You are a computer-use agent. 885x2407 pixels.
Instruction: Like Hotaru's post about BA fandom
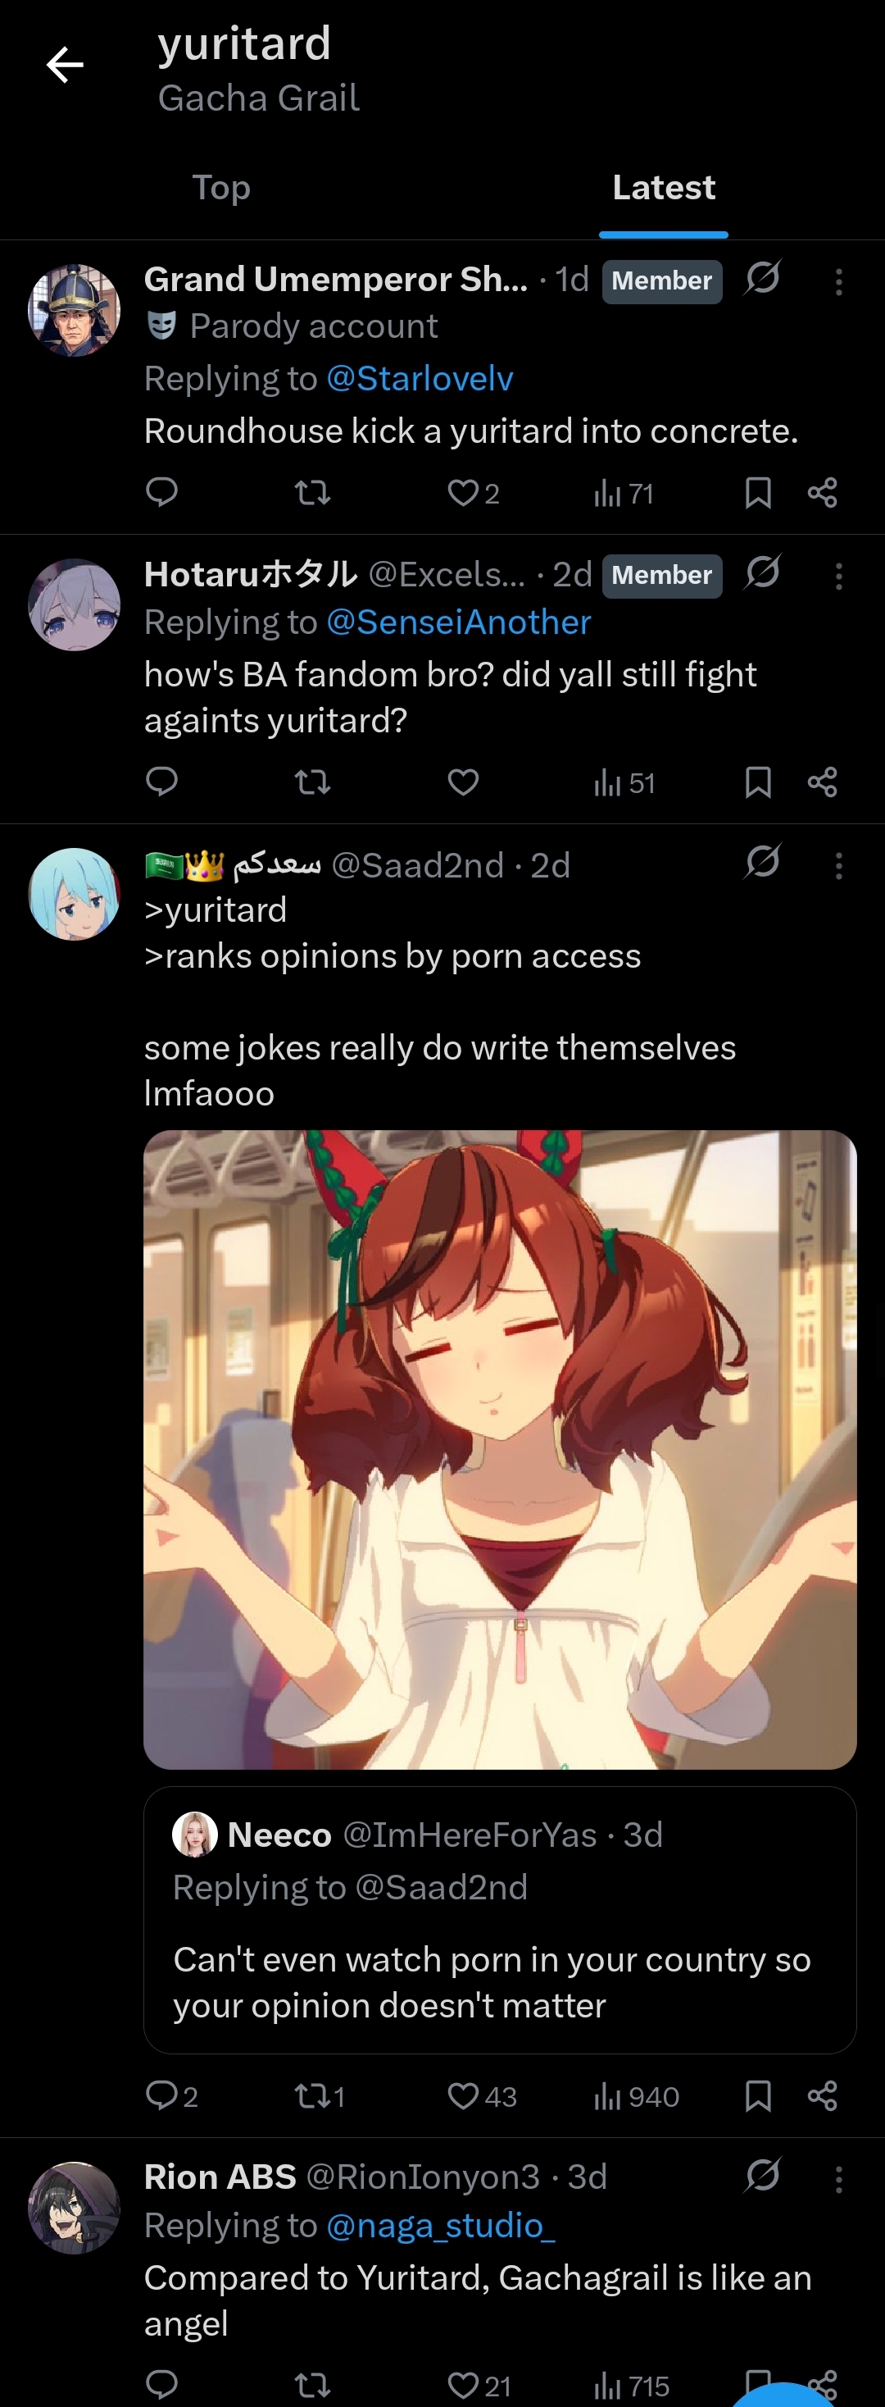tap(463, 782)
